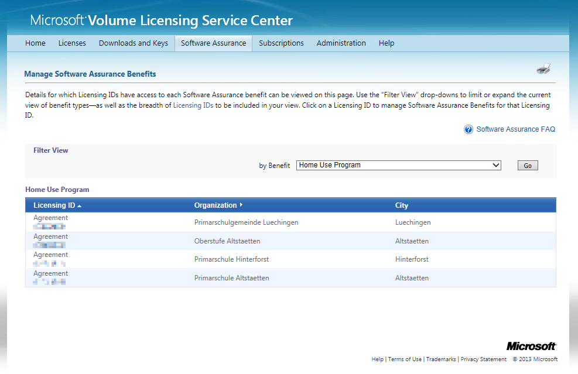Select the Software Assurance tab
The height and width of the screenshot is (374, 578).
click(213, 43)
